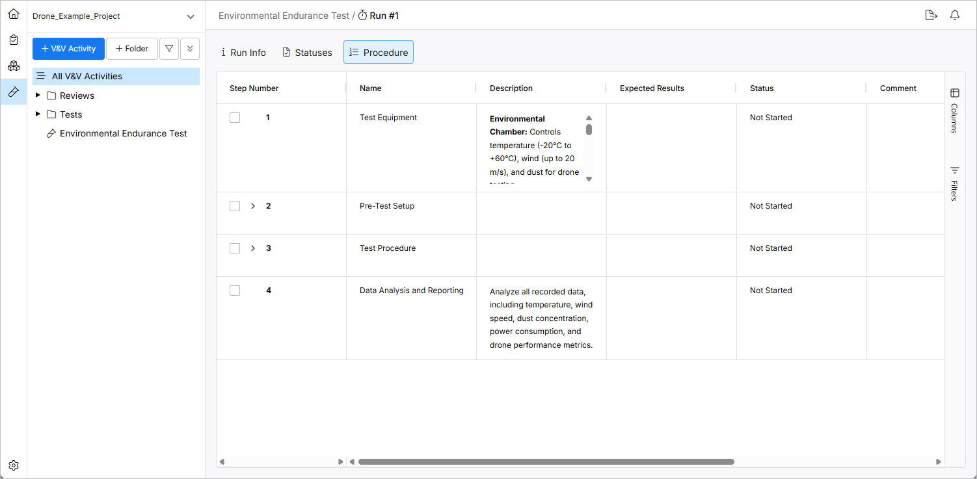
Task: Click the add Folder button
Action: pyautogui.click(x=131, y=49)
